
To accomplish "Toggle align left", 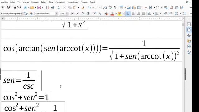I will click(128, 13).
